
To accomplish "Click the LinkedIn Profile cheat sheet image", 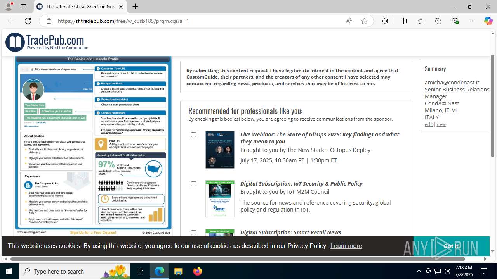I will 93,145.
